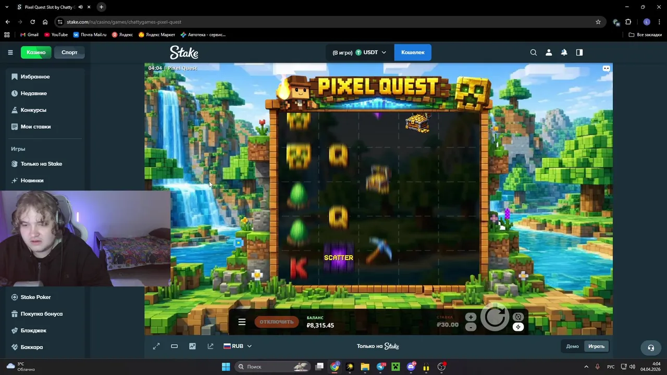The image size is (667, 375).
Task: Click the Windows taskbar search box
Action: click(273, 367)
